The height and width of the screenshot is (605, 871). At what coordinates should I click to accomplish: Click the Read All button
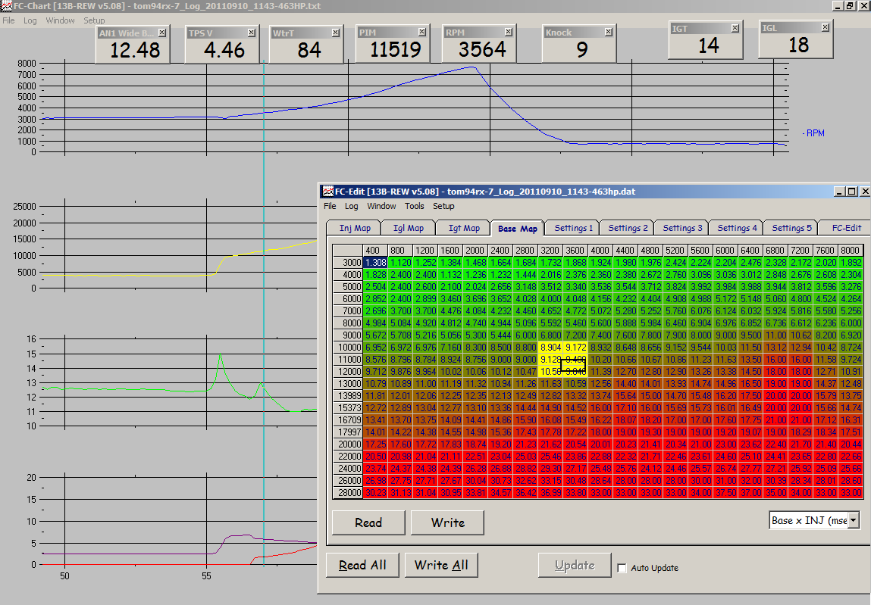pyautogui.click(x=362, y=565)
